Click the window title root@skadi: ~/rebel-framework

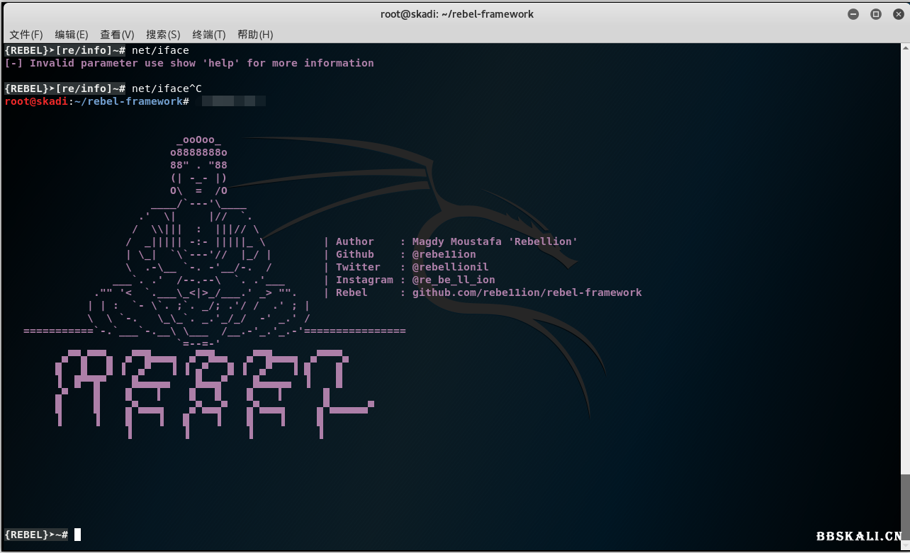[x=456, y=14]
